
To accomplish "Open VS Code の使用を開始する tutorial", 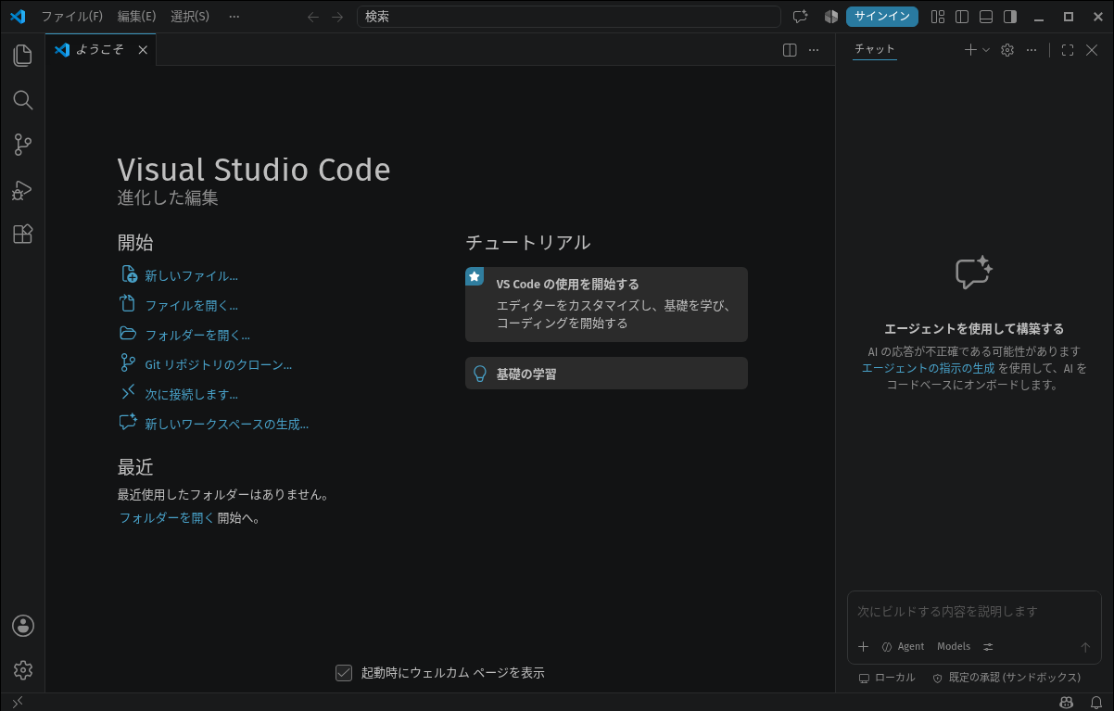I will click(x=606, y=304).
